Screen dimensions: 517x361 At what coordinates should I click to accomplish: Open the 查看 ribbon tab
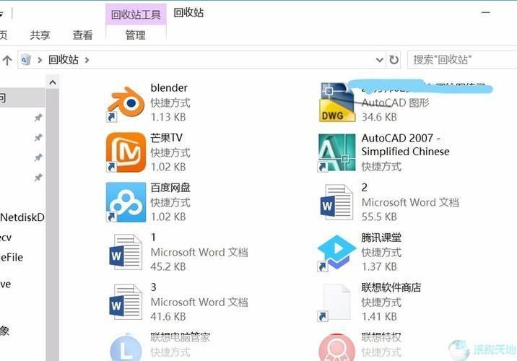pyautogui.click(x=83, y=35)
